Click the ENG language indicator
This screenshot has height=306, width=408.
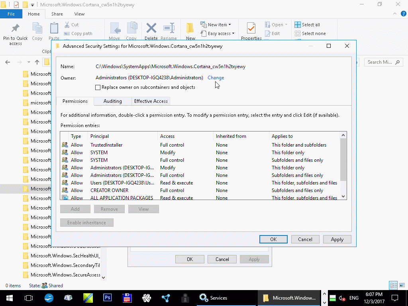(354, 298)
